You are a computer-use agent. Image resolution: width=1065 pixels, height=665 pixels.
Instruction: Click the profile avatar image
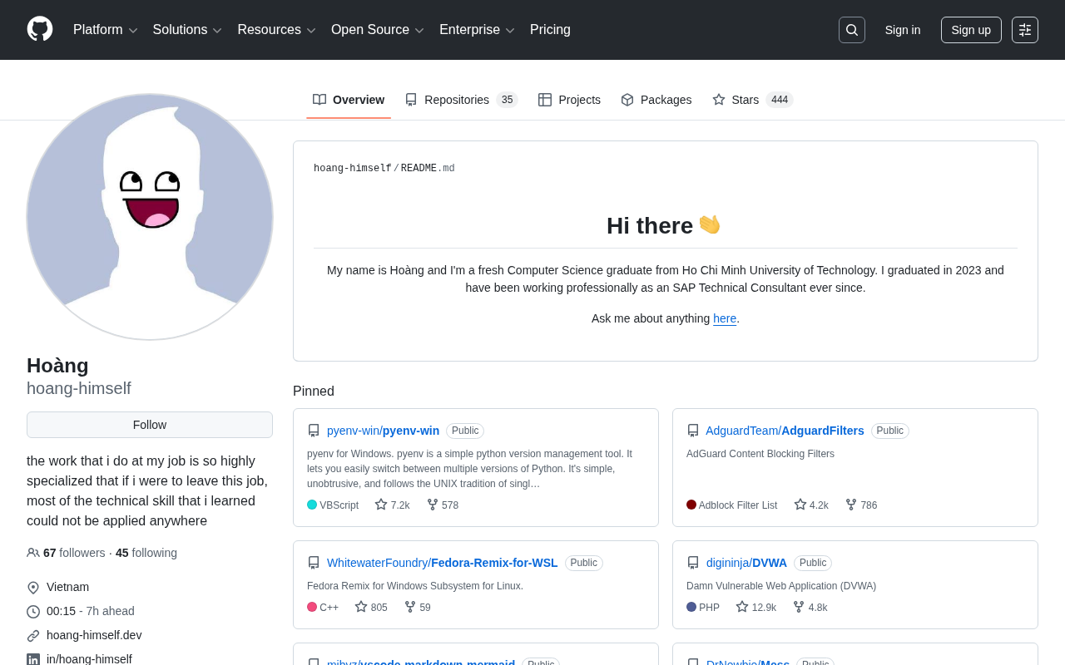[150, 217]
